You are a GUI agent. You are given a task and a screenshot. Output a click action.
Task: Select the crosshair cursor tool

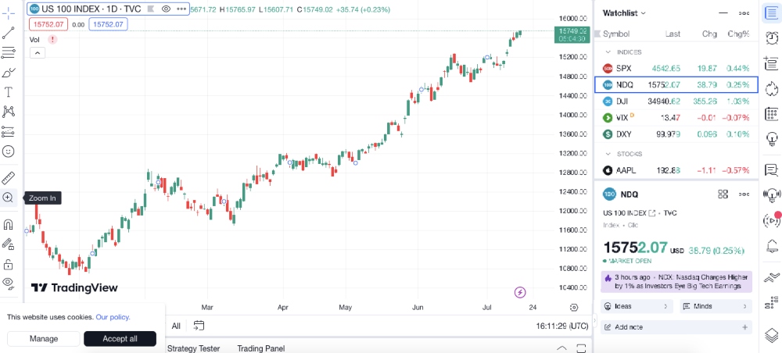pyautogui.click(x=8, y=13)
